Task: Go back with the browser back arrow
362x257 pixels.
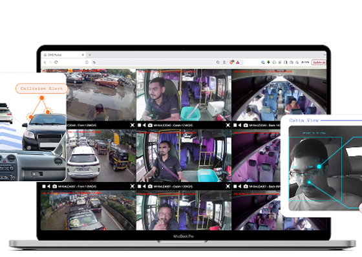Action: [x=45, y=62]
